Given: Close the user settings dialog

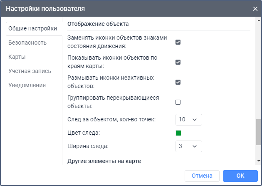Looking at the screenshot, I should pyautogui.click(x=255, y=8).
